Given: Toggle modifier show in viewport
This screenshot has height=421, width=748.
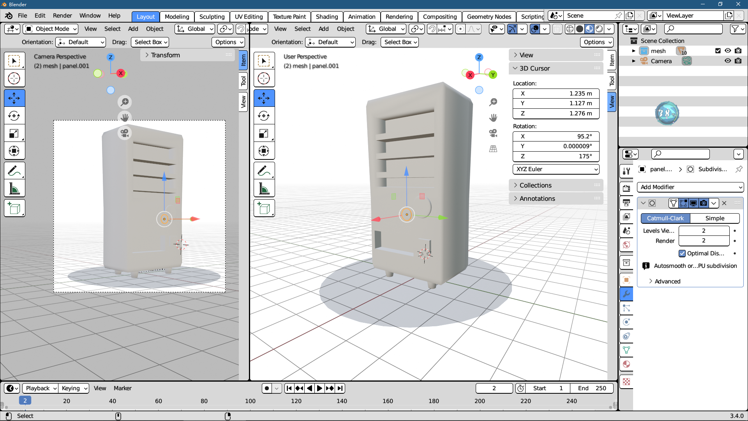Looking at the screenshot, I should 693,203.
